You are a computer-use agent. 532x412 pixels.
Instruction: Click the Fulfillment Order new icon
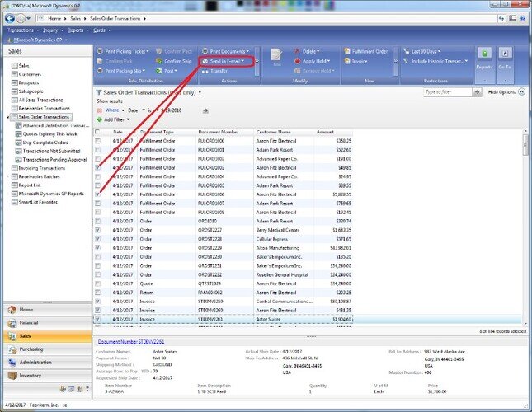pyautogui.click(x=347, y=51)
